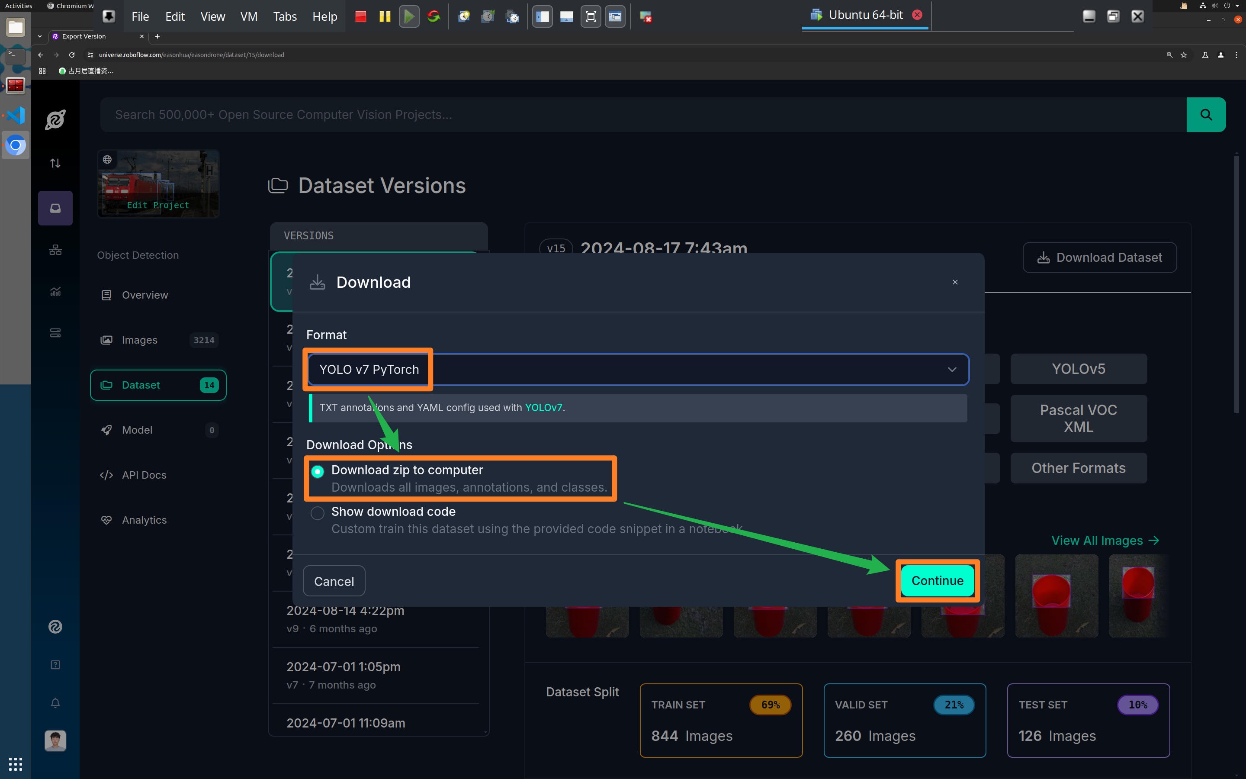Open a new browser tab with plus

(157, 36)
